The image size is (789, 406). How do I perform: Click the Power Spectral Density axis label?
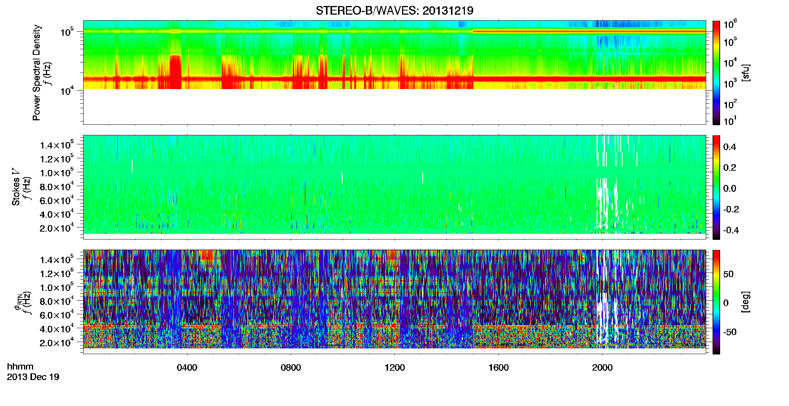[x=37, y=73]
